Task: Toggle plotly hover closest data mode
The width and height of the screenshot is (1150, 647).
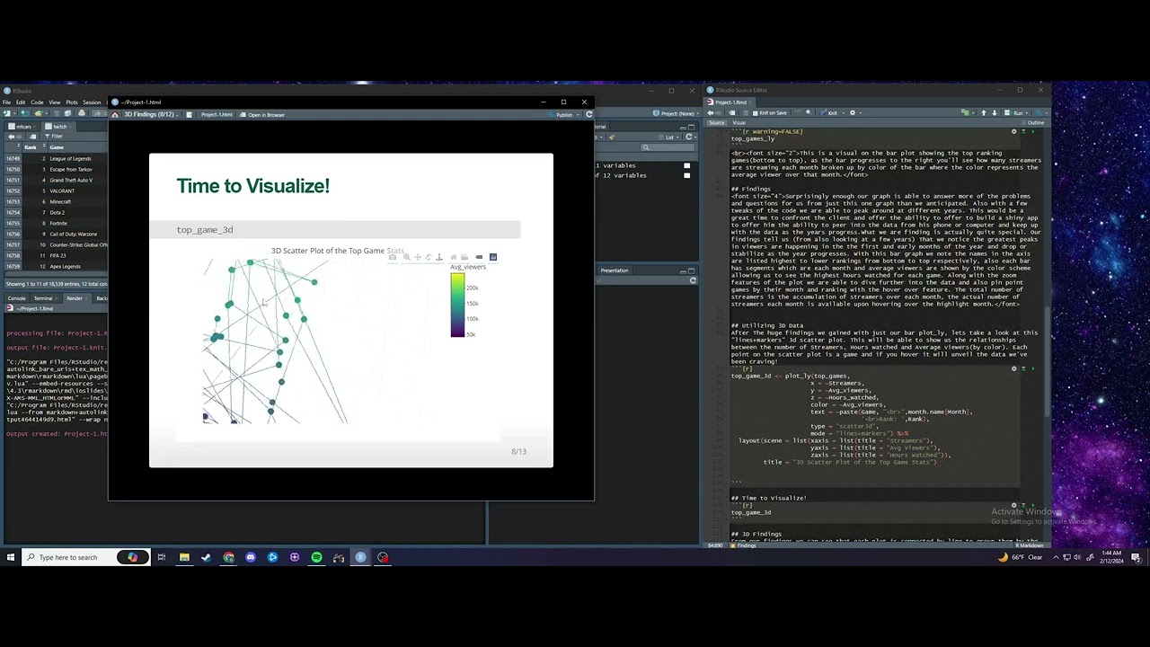Action: [x=479, y=258]
